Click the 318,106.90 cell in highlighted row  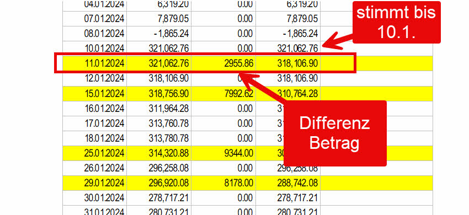pyautogui.click(x=288, y=63)
